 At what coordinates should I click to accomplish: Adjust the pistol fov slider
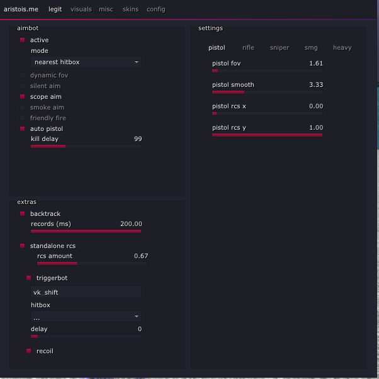267,71
